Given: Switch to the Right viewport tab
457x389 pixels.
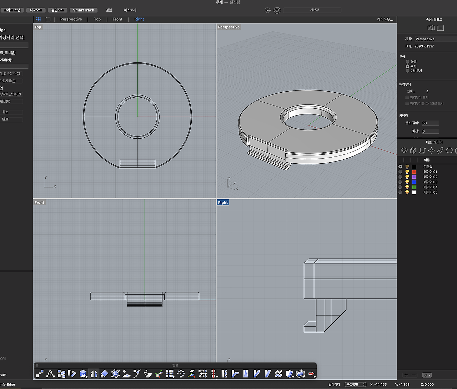Looking at the screenshot, I should pyautogui.click(x=139, y=19).
